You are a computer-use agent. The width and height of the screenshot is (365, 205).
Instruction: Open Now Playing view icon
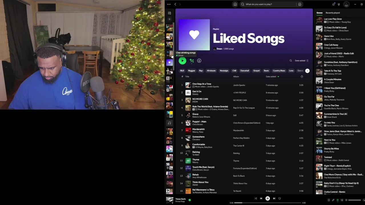click(x=328, y=200)
